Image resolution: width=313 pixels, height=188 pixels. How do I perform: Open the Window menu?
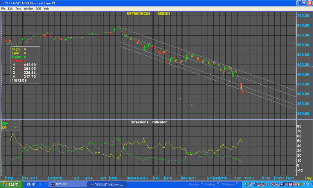pyautogui.click(x=28, y=9)
